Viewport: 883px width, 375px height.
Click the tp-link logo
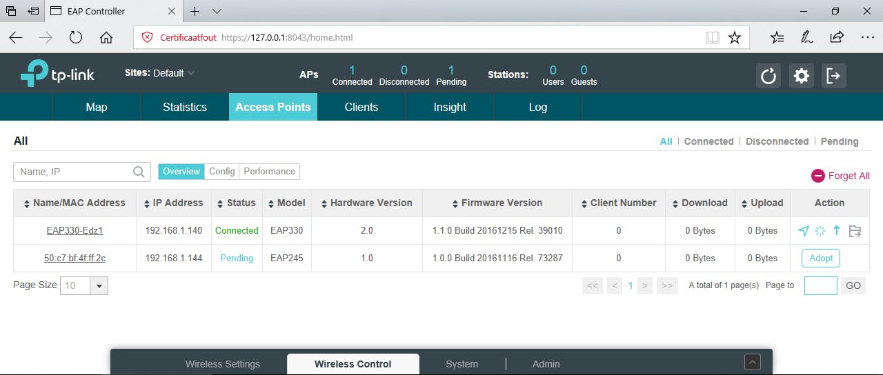pos(57,74)
